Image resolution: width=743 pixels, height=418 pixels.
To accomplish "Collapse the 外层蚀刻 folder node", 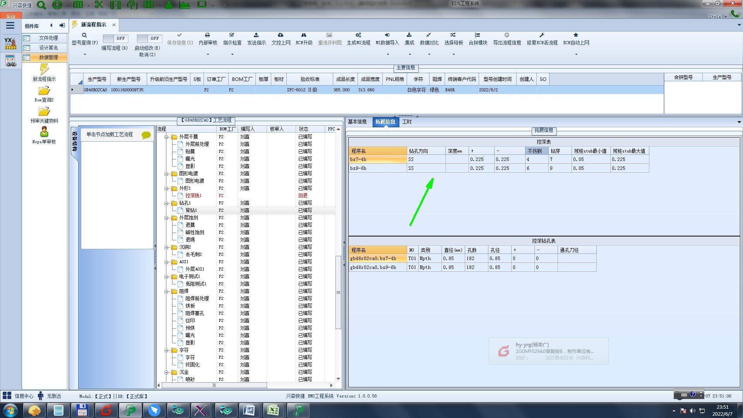I will click(166, 218).
